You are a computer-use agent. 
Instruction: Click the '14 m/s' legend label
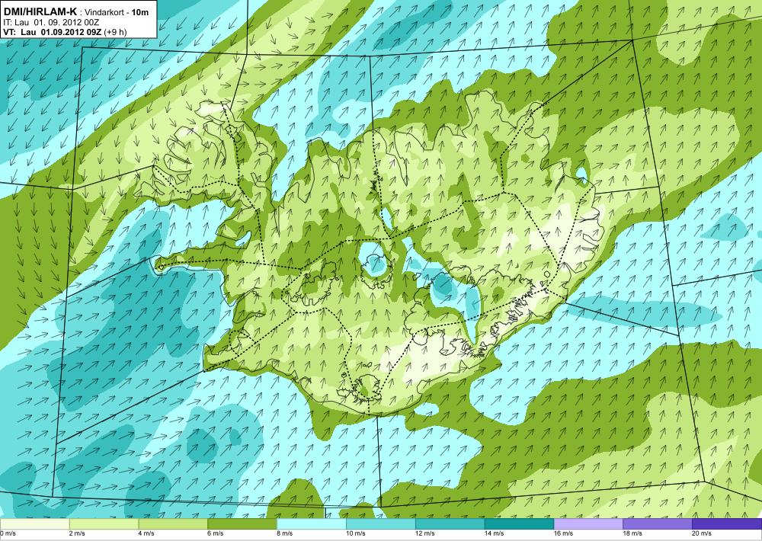pos(495,533)
